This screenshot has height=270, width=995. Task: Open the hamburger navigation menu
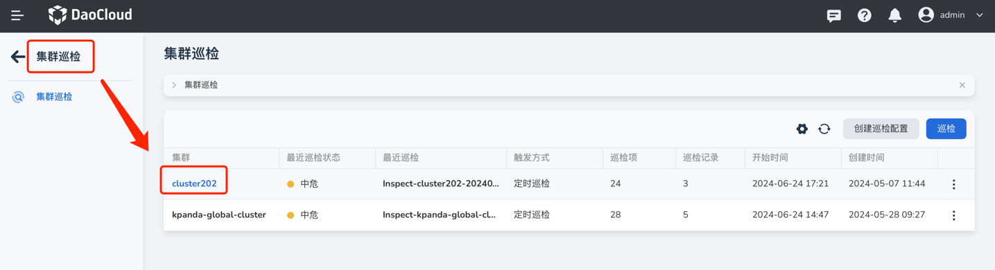click(17, 15)
